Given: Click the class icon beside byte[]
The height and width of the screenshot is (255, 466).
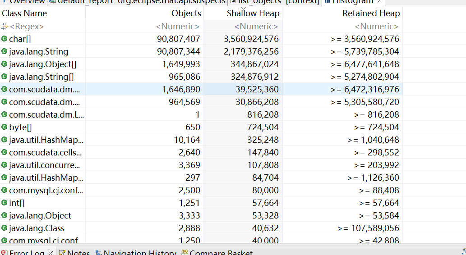Looking at the screenshot, I should [5, 127].
